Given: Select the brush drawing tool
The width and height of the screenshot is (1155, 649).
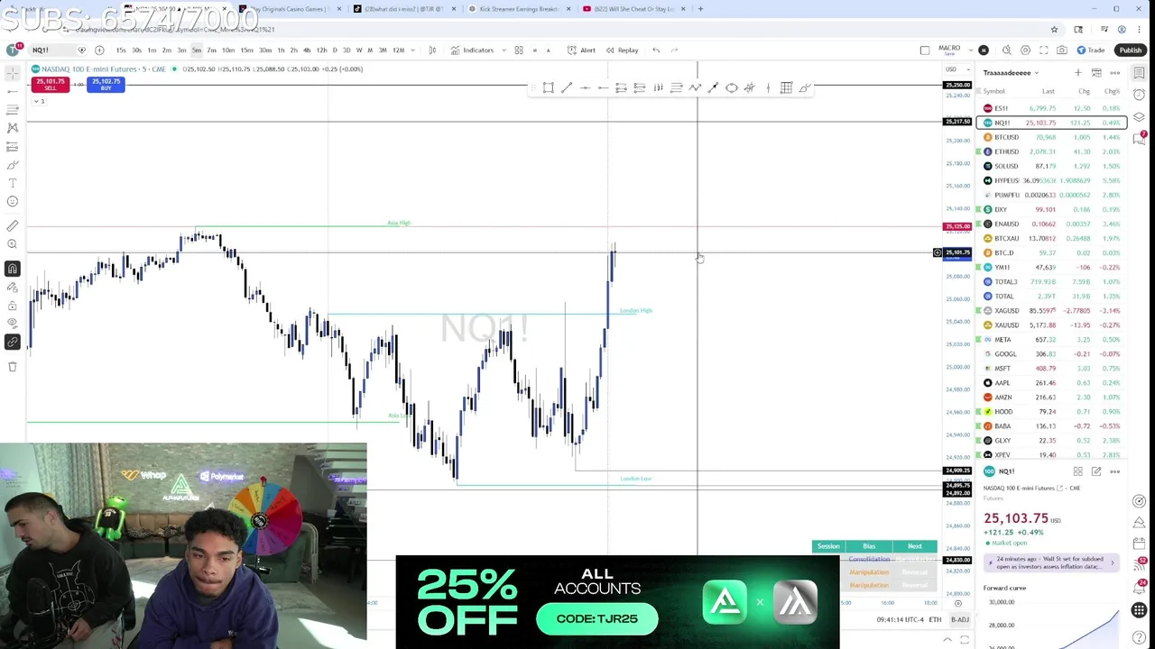Looking at the screenshot, I should pyautogui.click(x=12, y=165).
